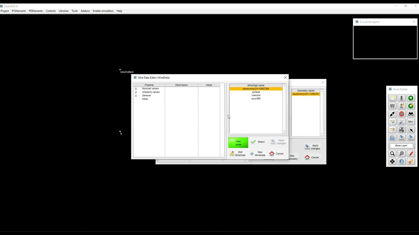Click the red DSS icon in Tools Palette
Viewport: 419px width, 235px height.
tap(401, 114)
